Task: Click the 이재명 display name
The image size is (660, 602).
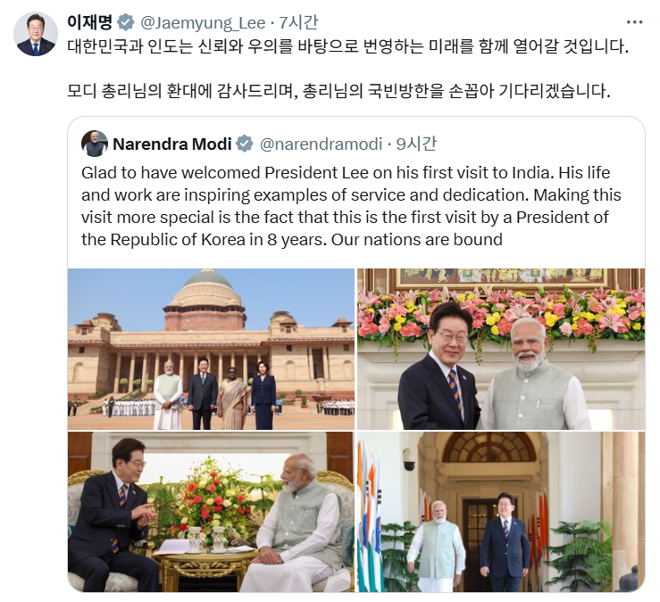Action: 89,22
